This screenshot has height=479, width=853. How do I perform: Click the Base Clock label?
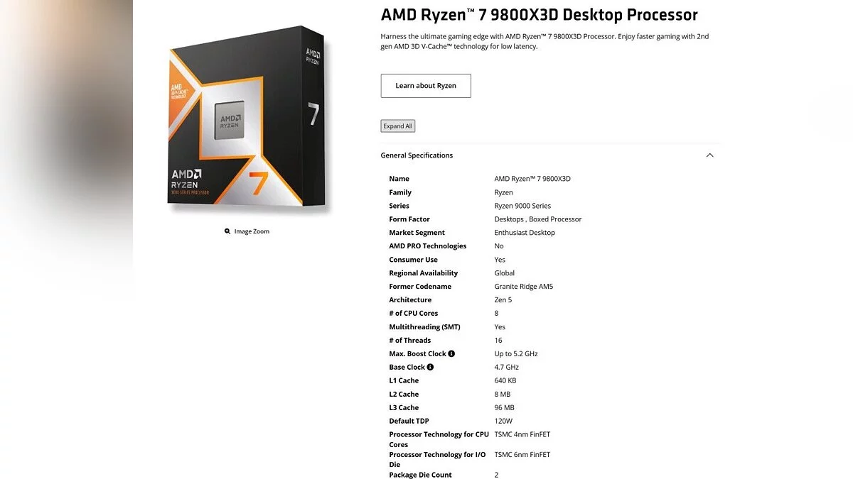coord(407,367)
